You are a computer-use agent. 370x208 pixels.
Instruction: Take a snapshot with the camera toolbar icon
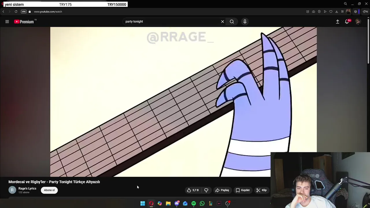click(314, 12)
